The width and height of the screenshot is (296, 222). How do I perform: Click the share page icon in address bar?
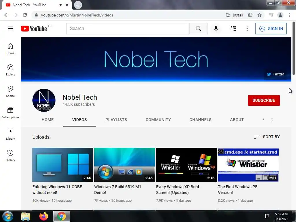pyautogui.click(x=250, y=15)
